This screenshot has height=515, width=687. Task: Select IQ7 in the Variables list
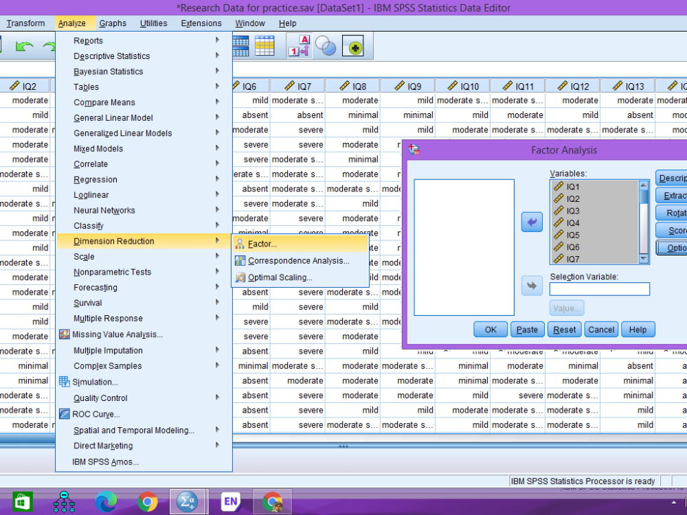tap(595, 260)
